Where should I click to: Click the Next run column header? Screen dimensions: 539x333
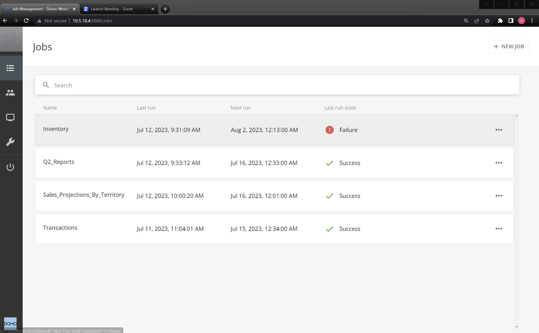click(241, 108)
